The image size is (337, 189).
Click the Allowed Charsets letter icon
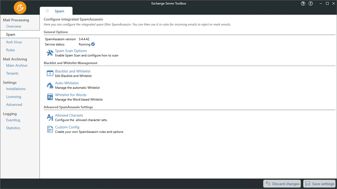(50, 117)
